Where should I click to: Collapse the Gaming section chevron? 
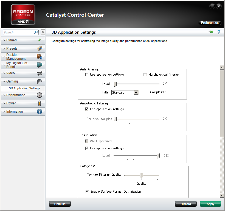coord(4,81)
